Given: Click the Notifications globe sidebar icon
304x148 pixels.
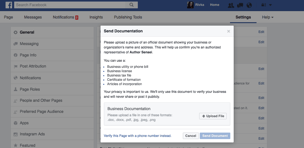Looking at the screenshot, I should point(15,78).
